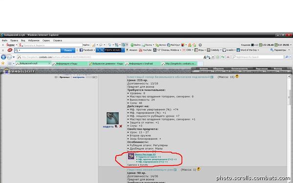Viewport: 293px width, 183px height.
Task: Click the browser address bar
Action: [110, 57]
